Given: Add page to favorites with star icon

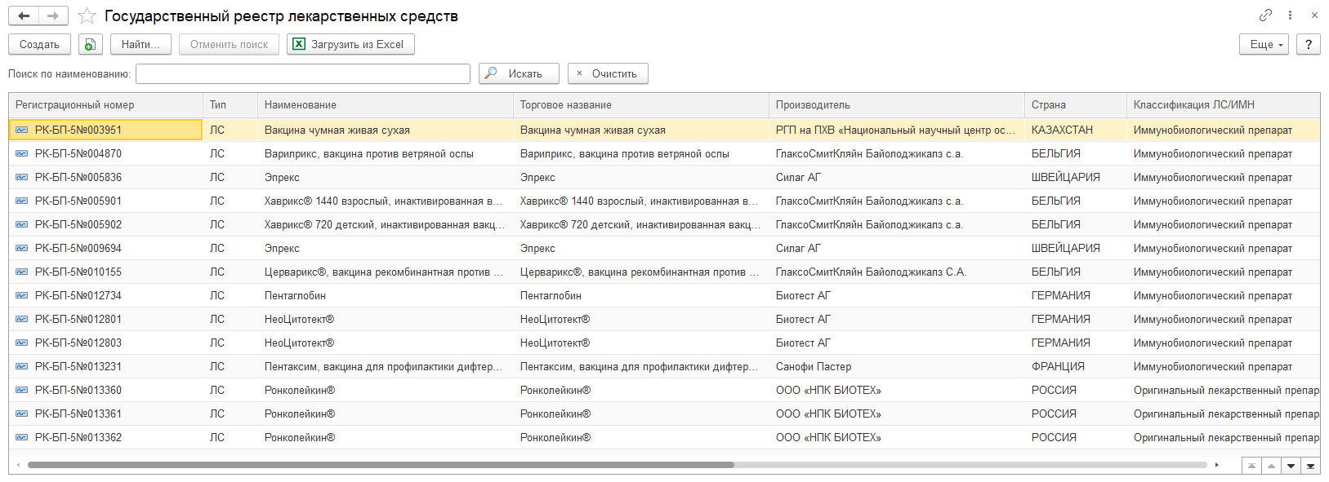Looking at the screenshot, I should 87,16.
